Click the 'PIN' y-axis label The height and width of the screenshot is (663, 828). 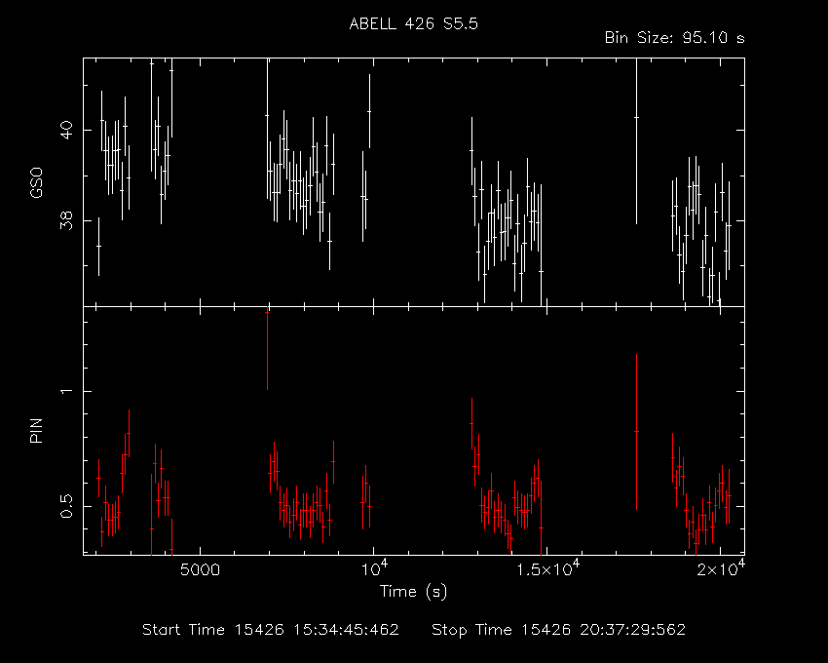(x=36, y=430)
